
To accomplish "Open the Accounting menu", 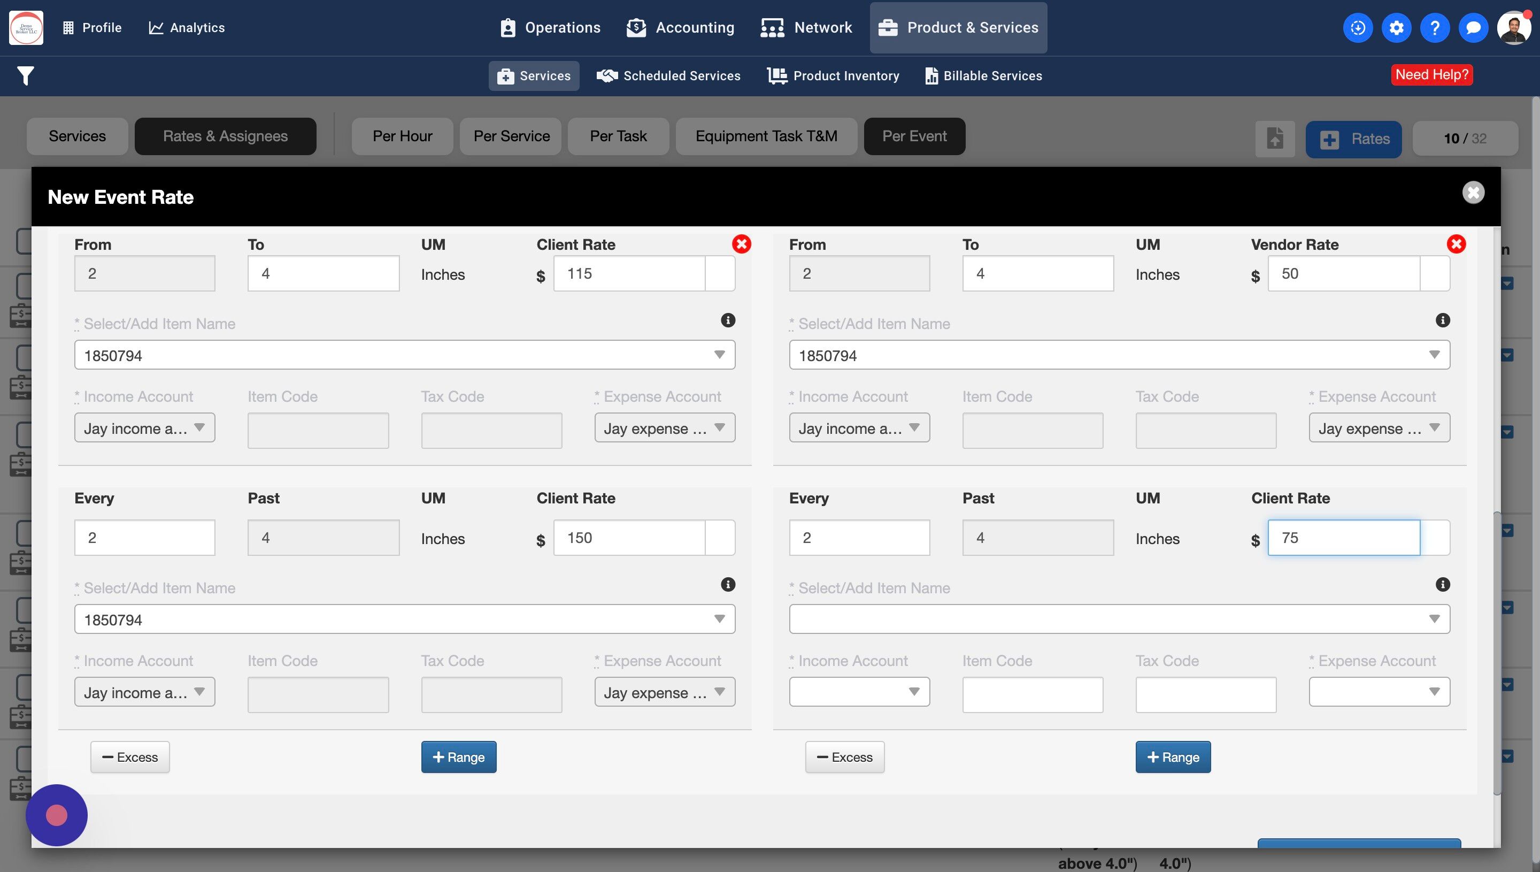I will pos(681,27).
